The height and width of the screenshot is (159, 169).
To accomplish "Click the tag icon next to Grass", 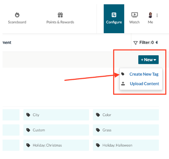I will point(98,130).
